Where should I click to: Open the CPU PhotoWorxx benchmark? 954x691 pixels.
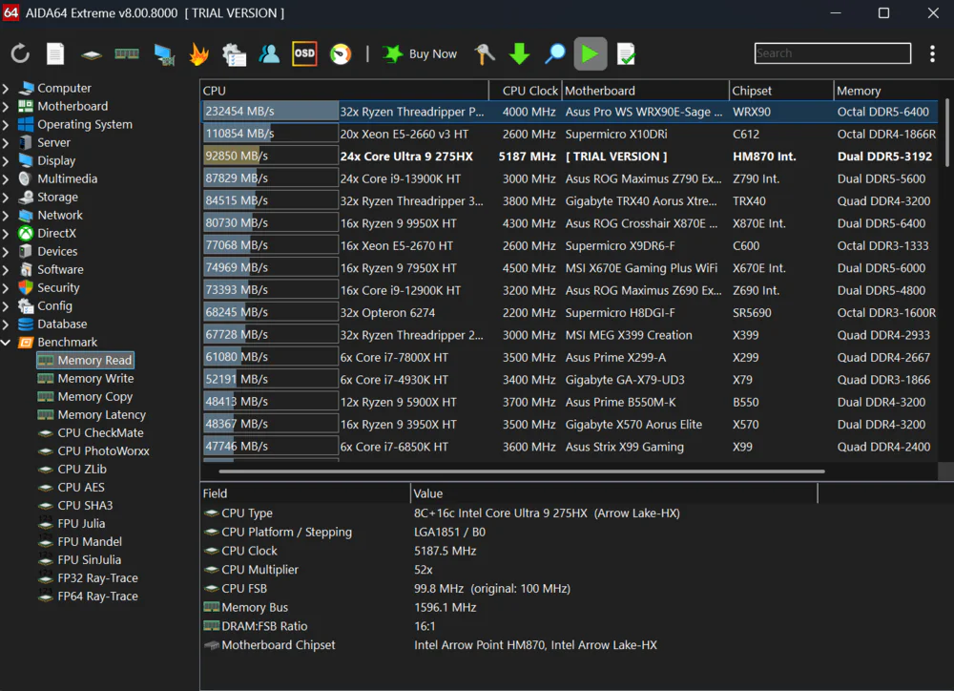coord(103,451)
